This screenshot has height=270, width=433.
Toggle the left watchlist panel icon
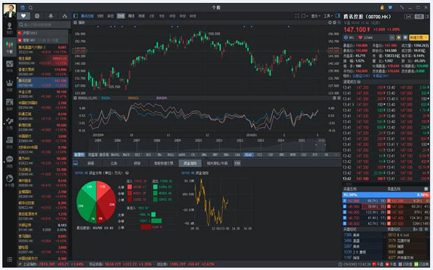click(x=75, y=16)
